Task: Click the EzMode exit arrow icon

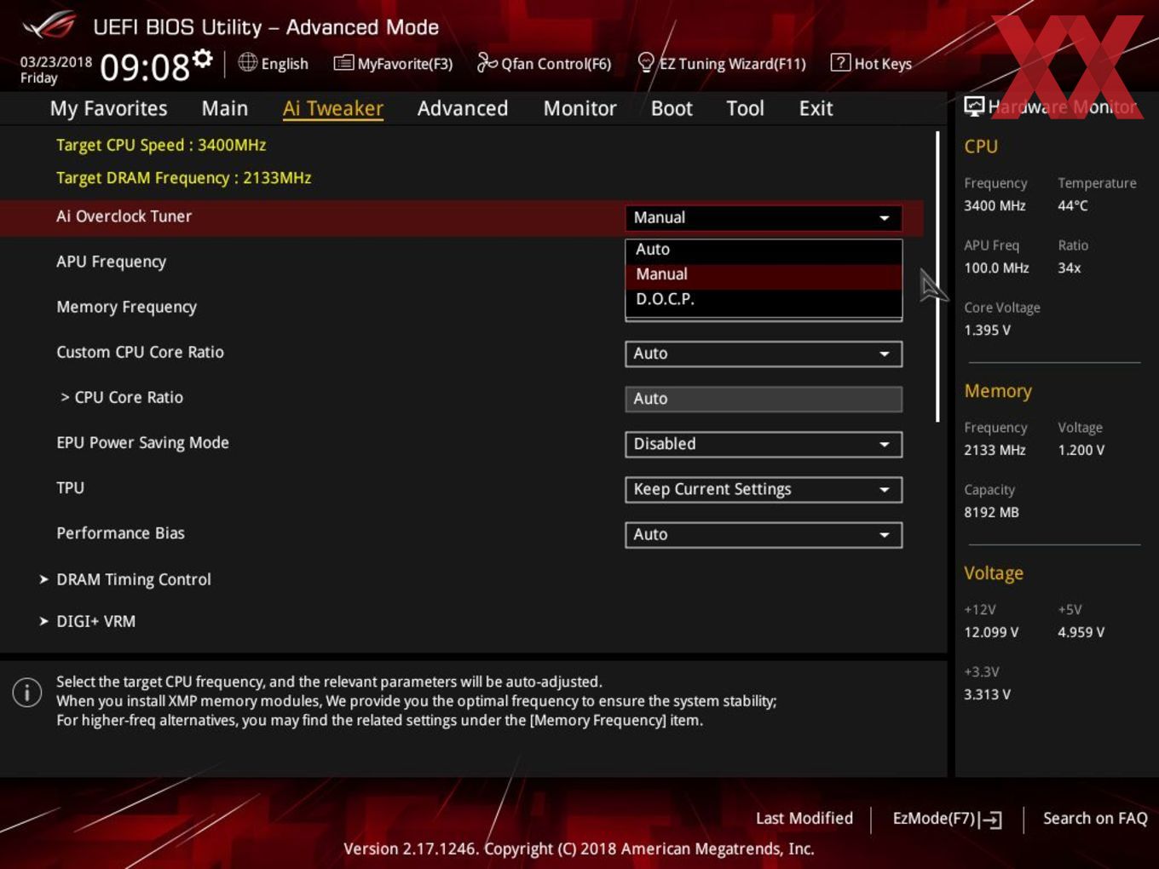Action: point(990,820)
